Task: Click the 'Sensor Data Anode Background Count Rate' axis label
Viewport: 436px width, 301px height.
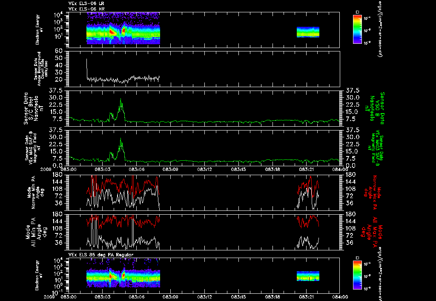Action: [x=40, y=68]
